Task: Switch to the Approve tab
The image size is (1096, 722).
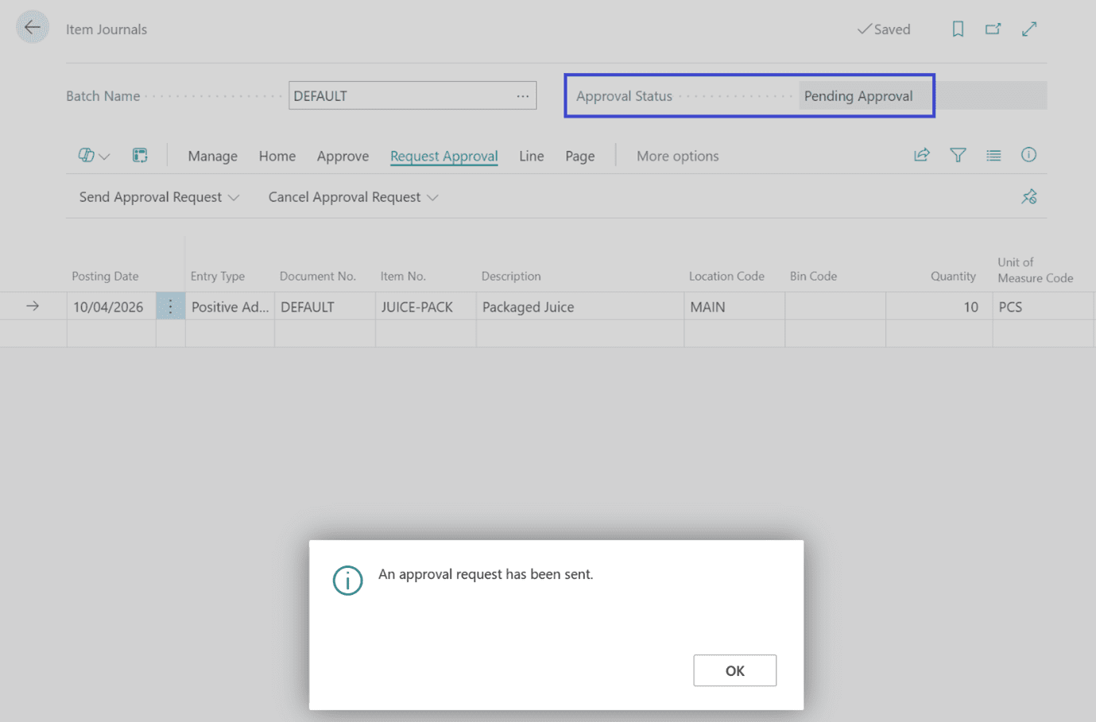Action: pos(343,156)
